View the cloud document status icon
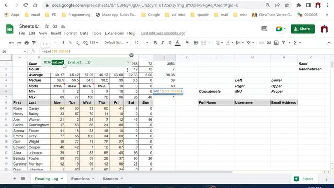Screen dimensions: 334x188 tap(63, 26)
